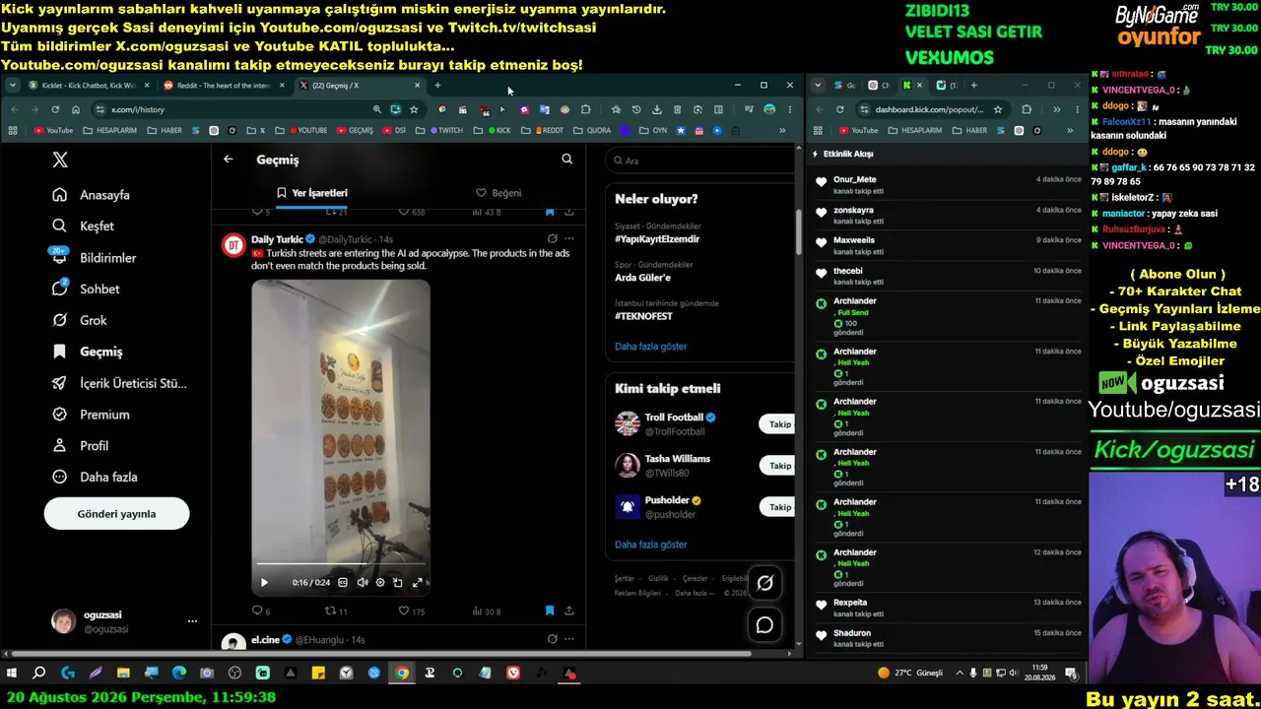Image resolution: width=1261 pixels, height=709 pixels.
Task: Open Premium in the X sidebar
Action: tap(91, 415)
